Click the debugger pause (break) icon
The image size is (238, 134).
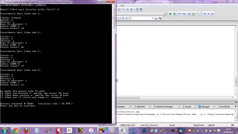[128, 10]
